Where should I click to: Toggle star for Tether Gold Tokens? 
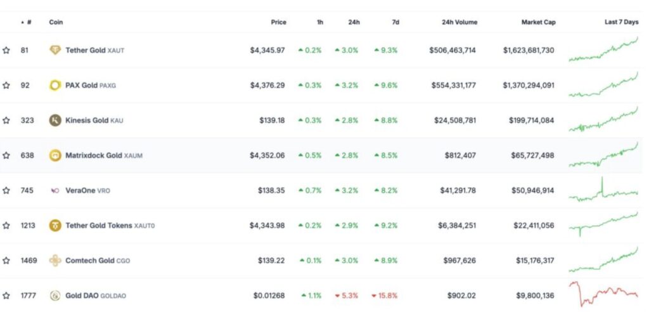(6, 226)
